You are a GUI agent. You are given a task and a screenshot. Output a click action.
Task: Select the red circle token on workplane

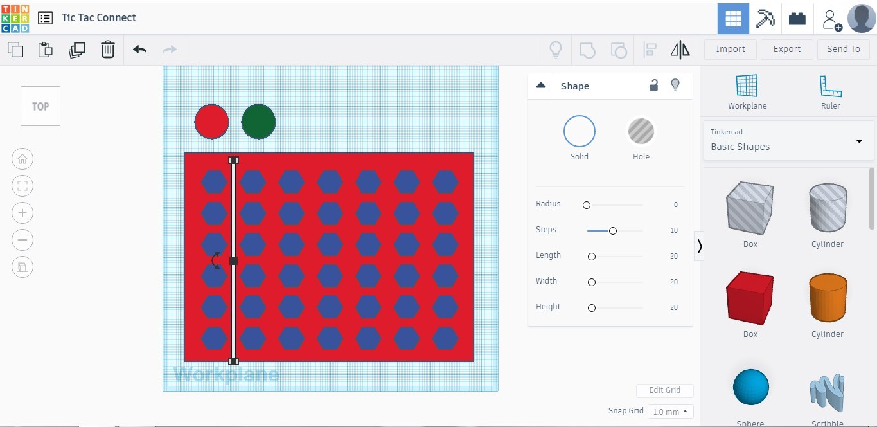click(x=211, y=122)
